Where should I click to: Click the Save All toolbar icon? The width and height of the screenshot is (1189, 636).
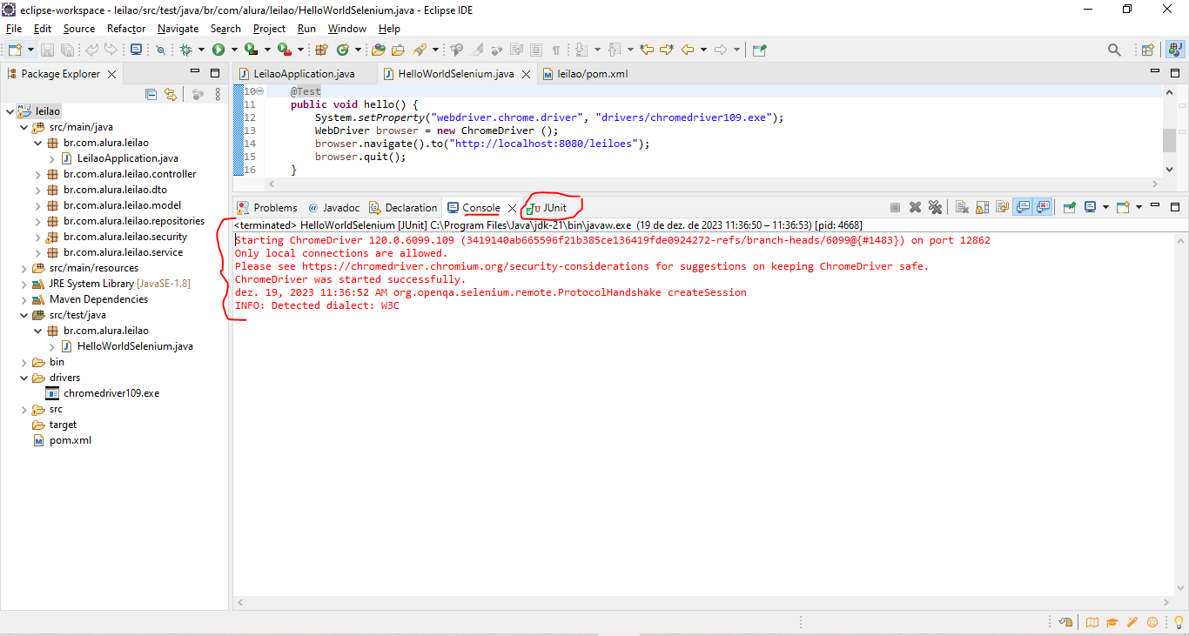tap(67, 50)
